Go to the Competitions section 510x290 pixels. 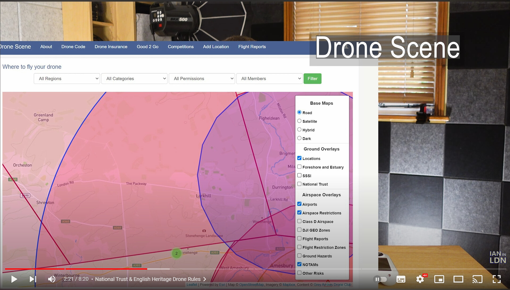180,47
